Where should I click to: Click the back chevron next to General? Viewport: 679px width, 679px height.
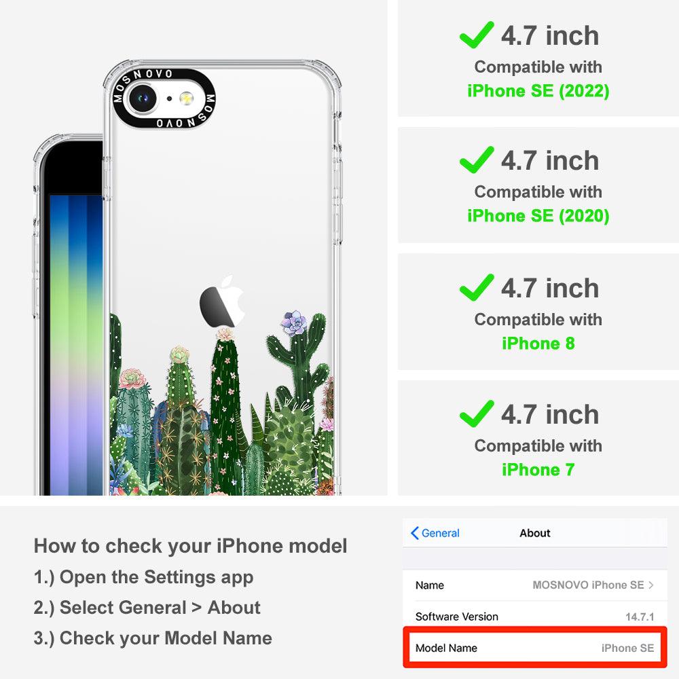click(414, 533)
